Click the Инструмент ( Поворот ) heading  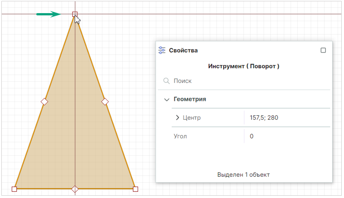point(244,66)
